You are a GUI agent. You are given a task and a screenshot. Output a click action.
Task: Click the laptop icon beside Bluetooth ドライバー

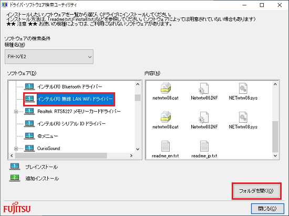29,87
